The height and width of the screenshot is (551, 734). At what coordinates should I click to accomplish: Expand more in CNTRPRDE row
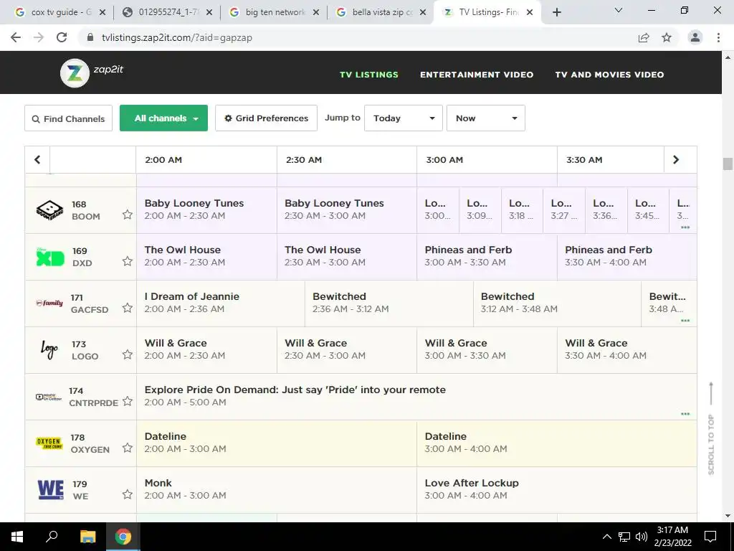point(685,414)
